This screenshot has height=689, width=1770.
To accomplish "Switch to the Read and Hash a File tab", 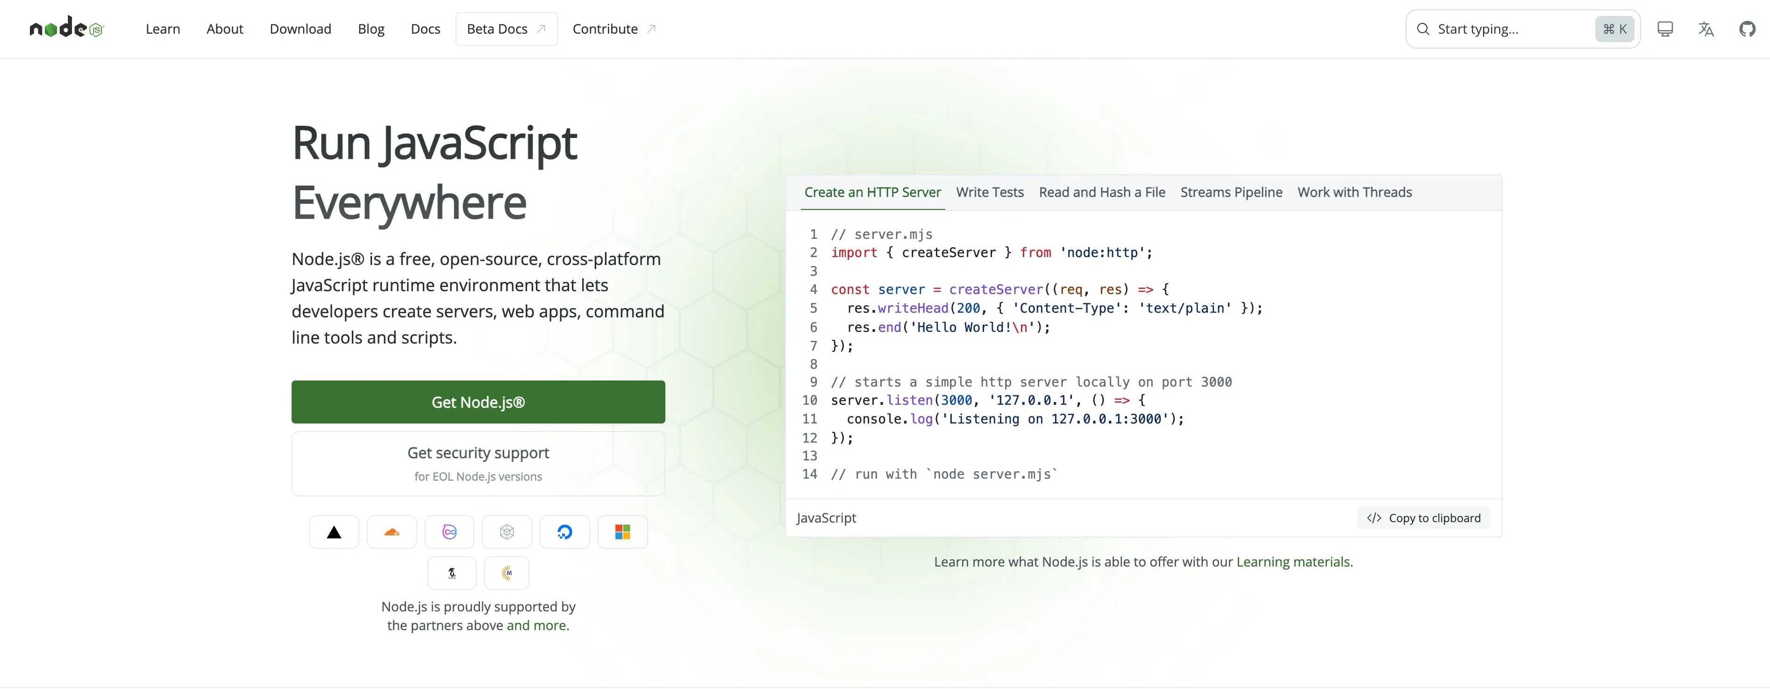I will pos(1102,193).
